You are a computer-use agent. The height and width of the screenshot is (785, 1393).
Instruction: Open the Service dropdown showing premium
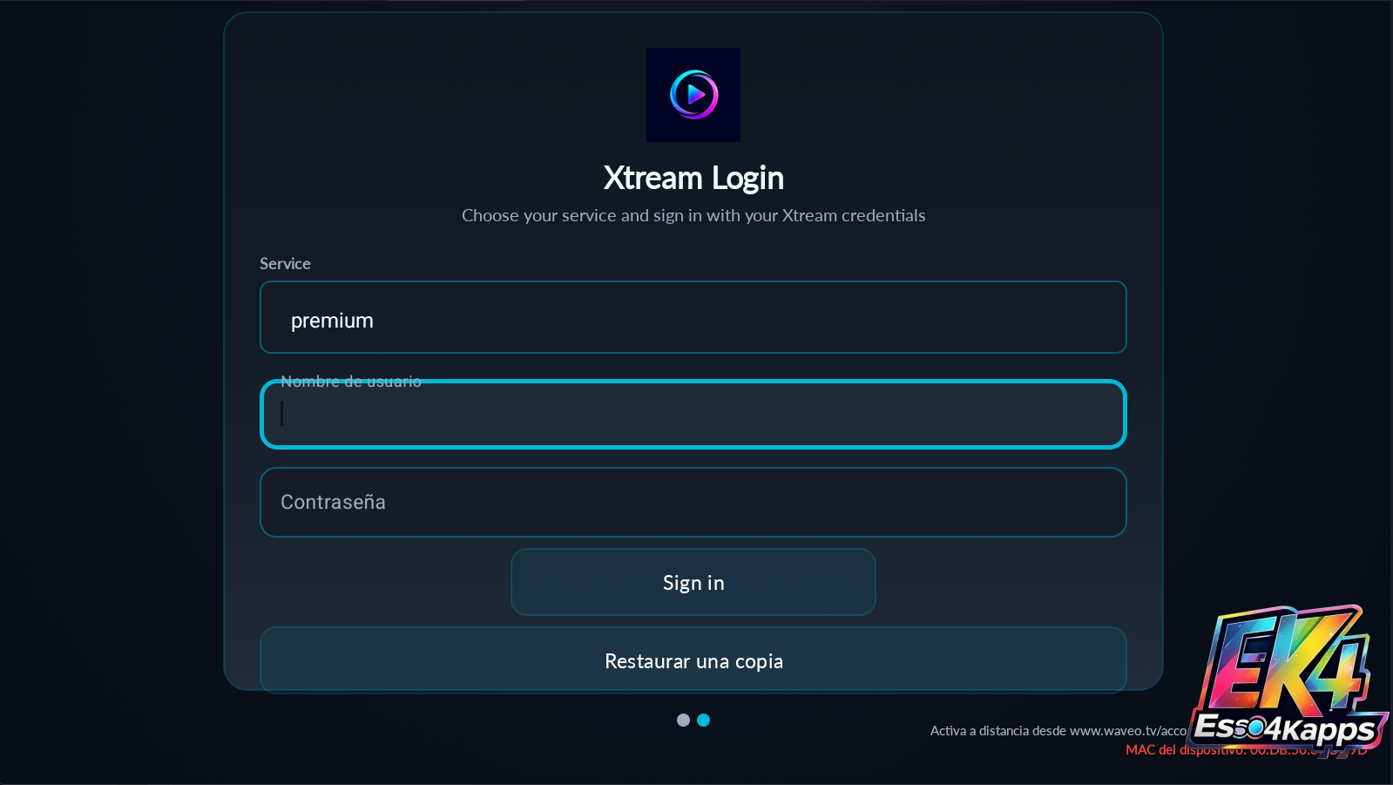coord(693,317)
